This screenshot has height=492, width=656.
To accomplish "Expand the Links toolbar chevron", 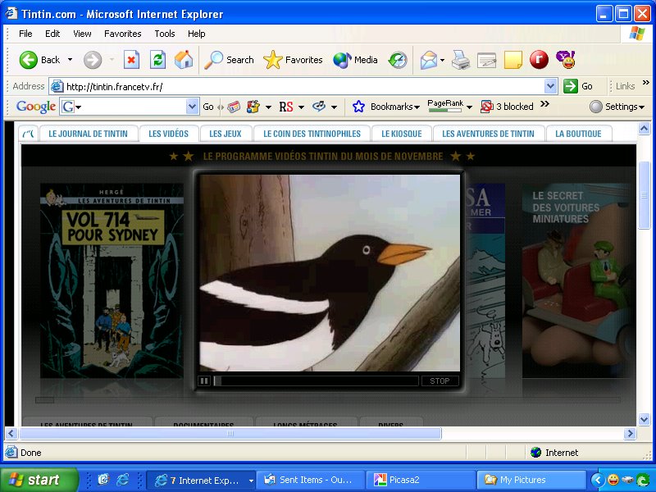I will point(646,82).
